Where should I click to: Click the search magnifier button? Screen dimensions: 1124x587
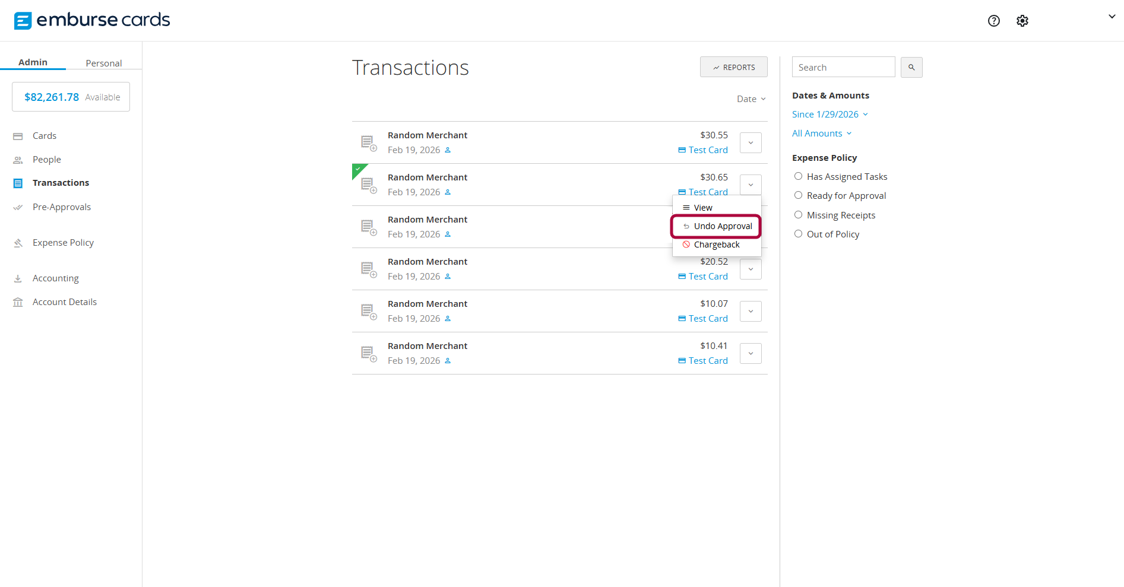click(x=911, y=68)
